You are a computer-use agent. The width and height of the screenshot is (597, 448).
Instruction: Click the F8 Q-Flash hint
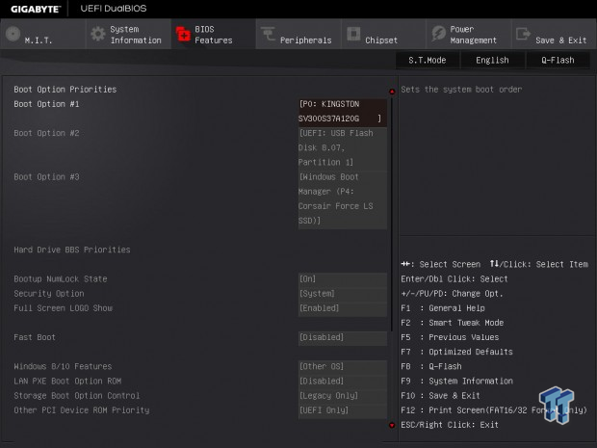431,366
